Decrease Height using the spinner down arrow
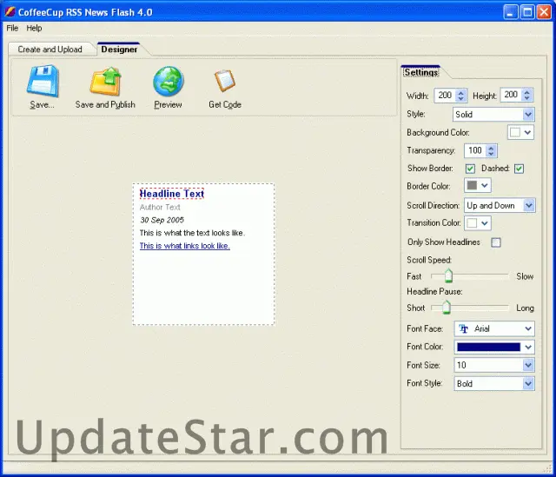The width and height of the screenshot is (556, 477). (x=527, y=99)
